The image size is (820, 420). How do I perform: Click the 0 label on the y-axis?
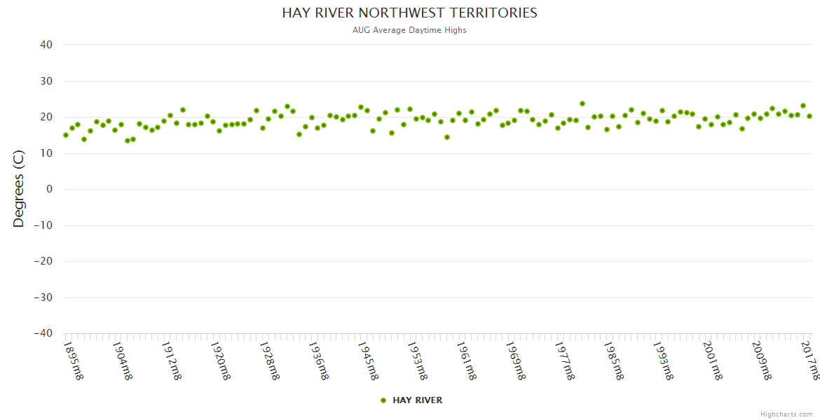pyautogui.click(x=49, y=189)
